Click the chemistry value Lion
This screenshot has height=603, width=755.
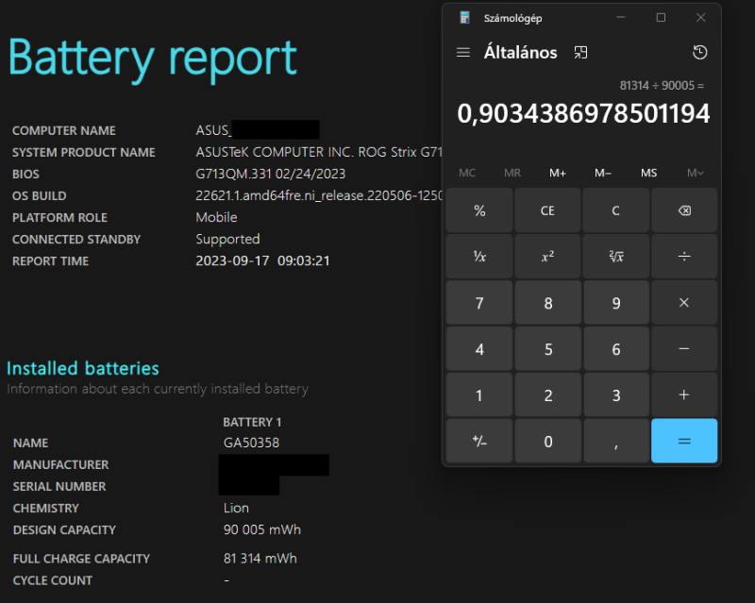point(236,508)
